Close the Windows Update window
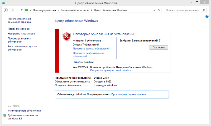The width and height of the screenshot is (211, 126). (x=205, y=2)
